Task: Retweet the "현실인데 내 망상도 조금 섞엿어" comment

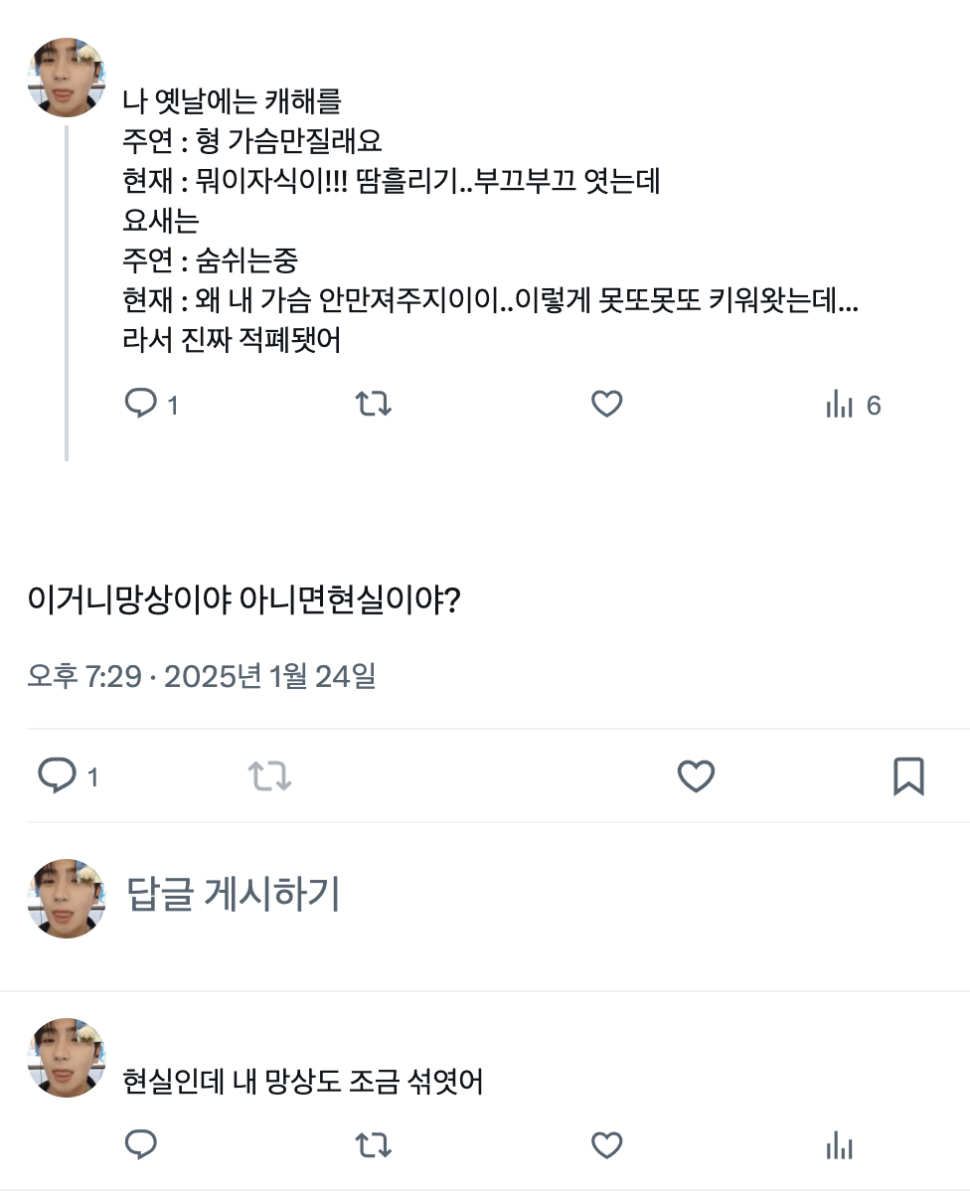Action: coord(374,1145)
